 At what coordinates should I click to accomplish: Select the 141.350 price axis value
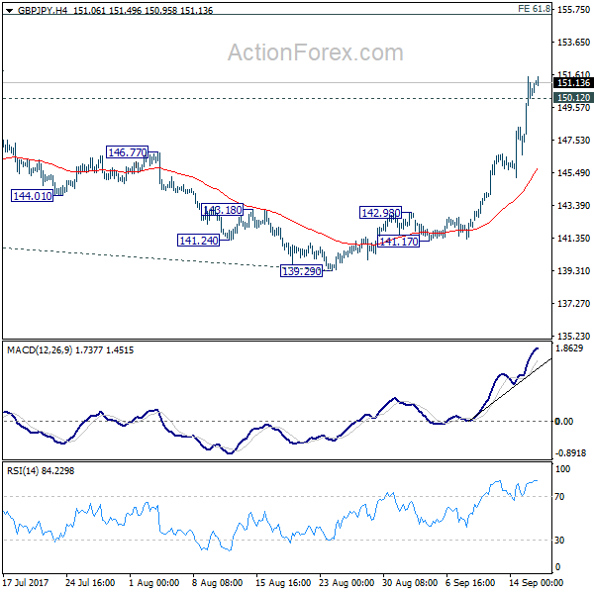[573, 238]
